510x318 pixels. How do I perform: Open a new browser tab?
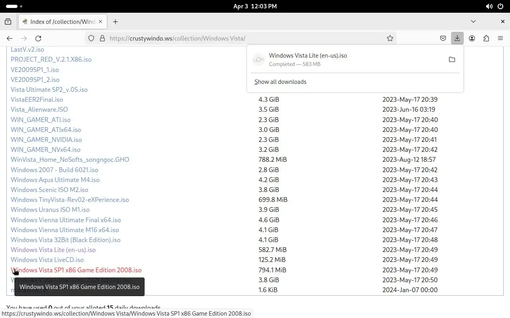(x=116, y=22)
